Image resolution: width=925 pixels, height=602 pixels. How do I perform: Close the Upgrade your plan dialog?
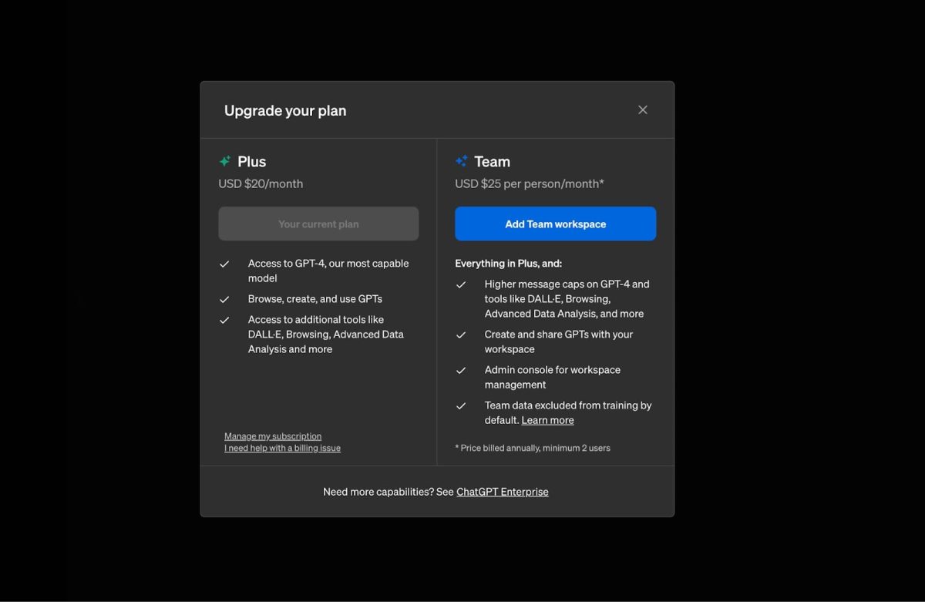point(643,110)
